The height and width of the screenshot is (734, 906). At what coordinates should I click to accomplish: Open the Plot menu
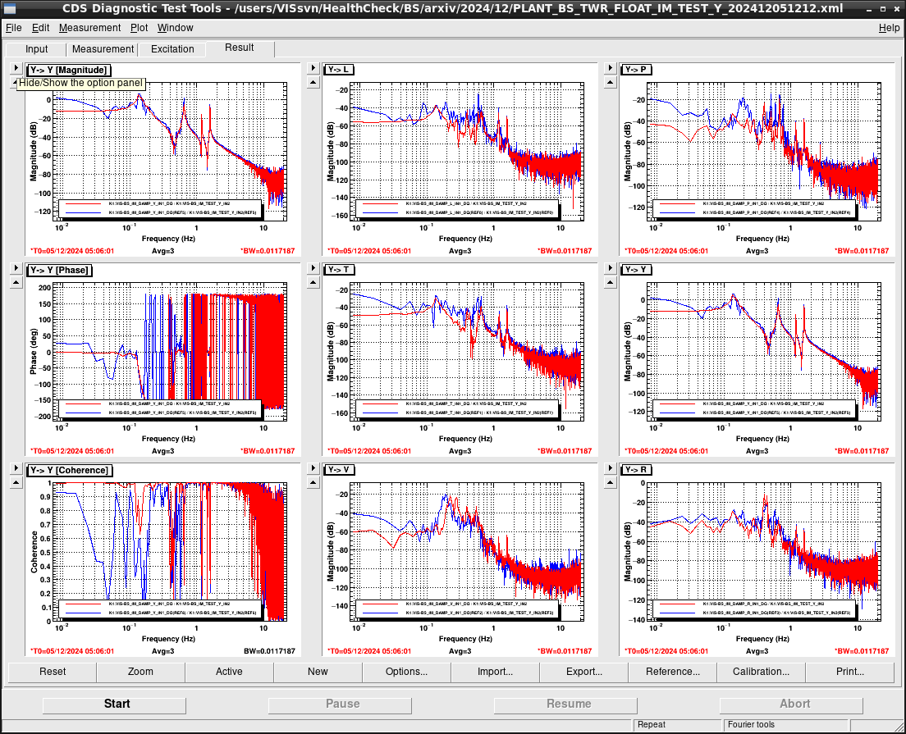tap(139, 28)
